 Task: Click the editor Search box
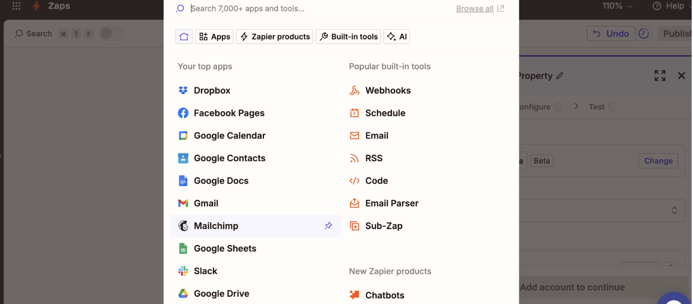tap(54, 34)
